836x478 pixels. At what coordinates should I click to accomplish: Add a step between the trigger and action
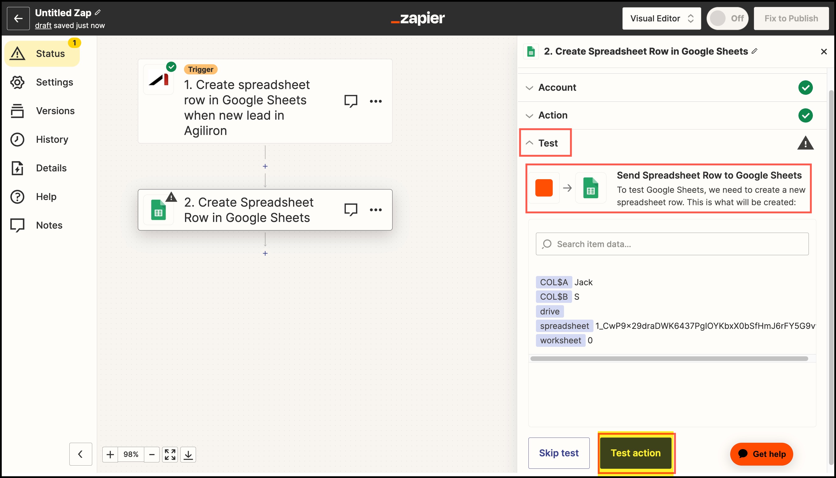tap(265, 166)
